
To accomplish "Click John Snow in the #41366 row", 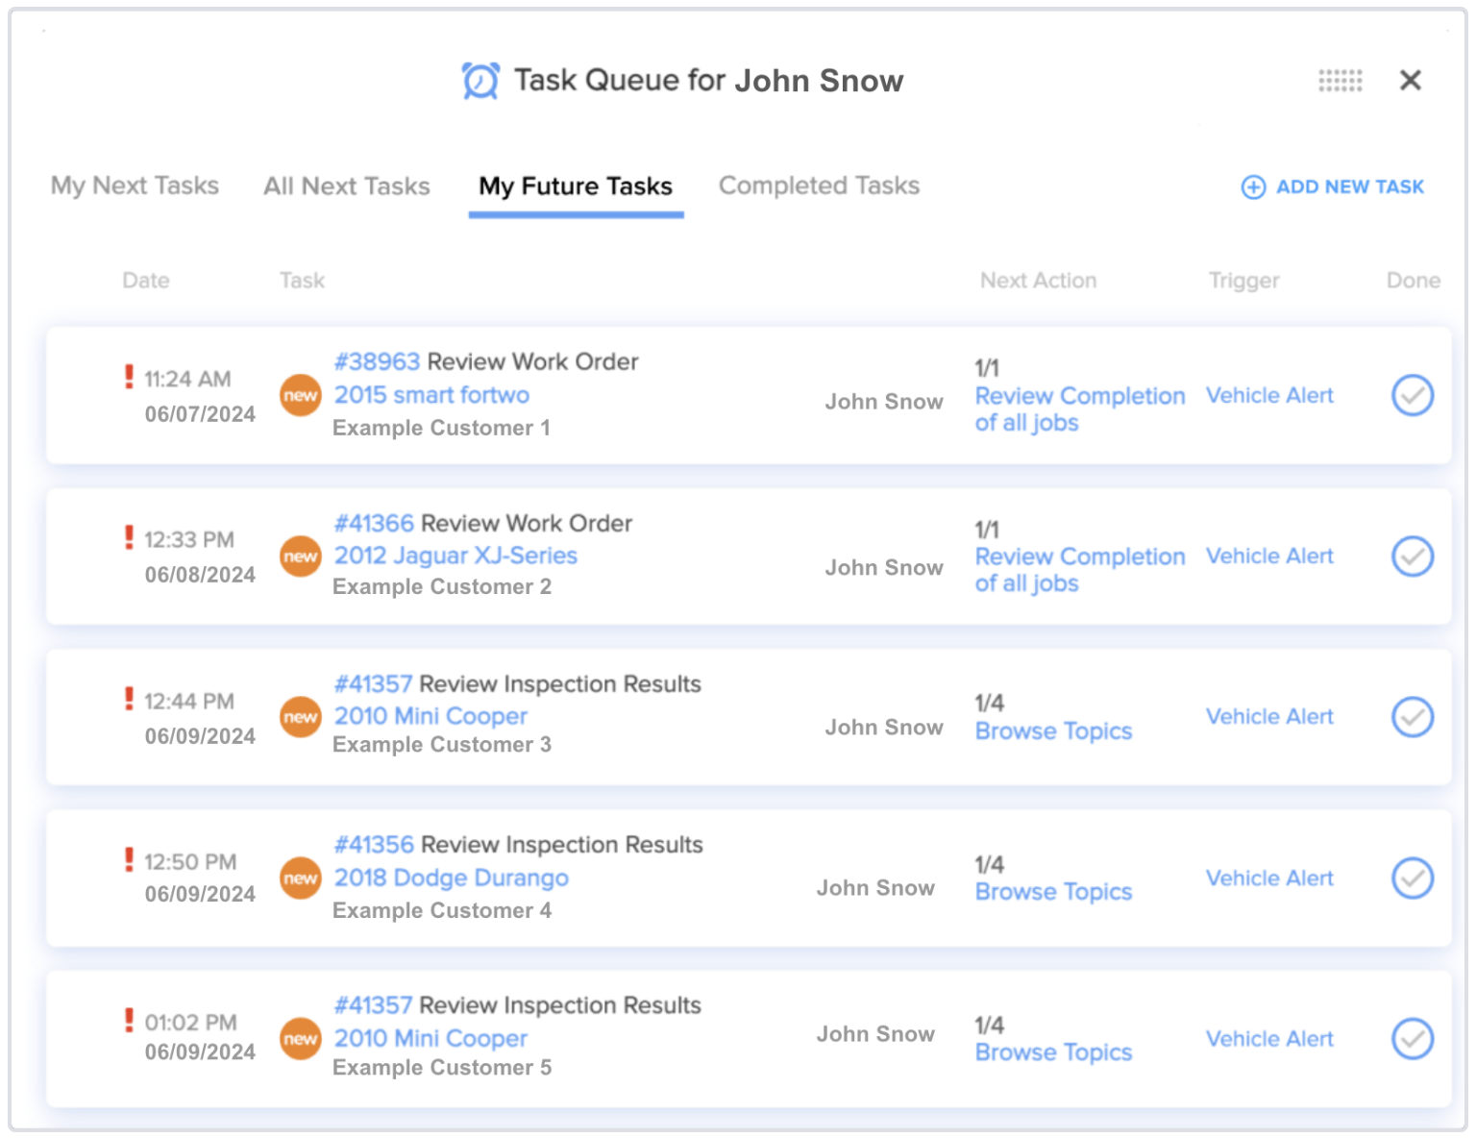I will [884, 567].
